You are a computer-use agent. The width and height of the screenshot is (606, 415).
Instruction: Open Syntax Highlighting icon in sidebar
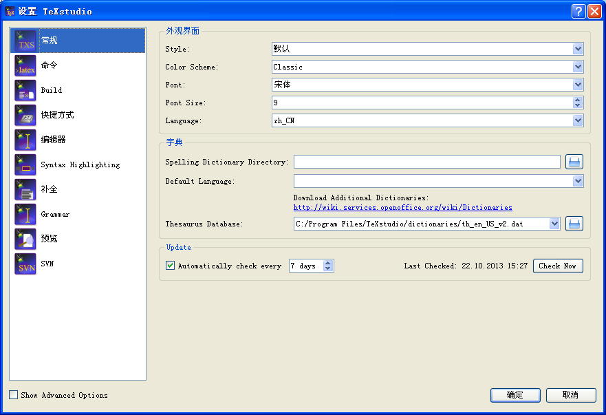tap(25, 164)
